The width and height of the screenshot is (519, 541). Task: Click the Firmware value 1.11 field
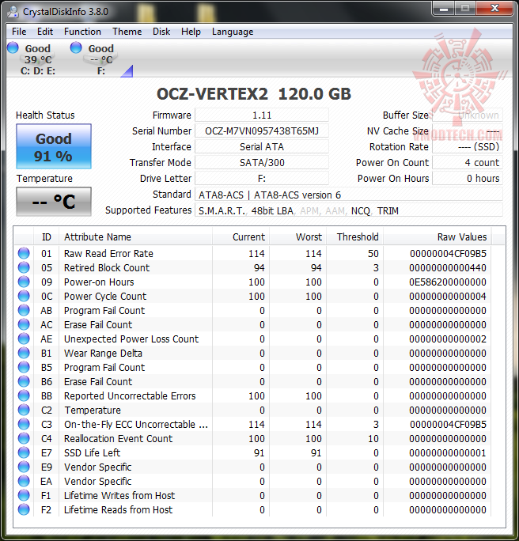(x=262, y=115)
